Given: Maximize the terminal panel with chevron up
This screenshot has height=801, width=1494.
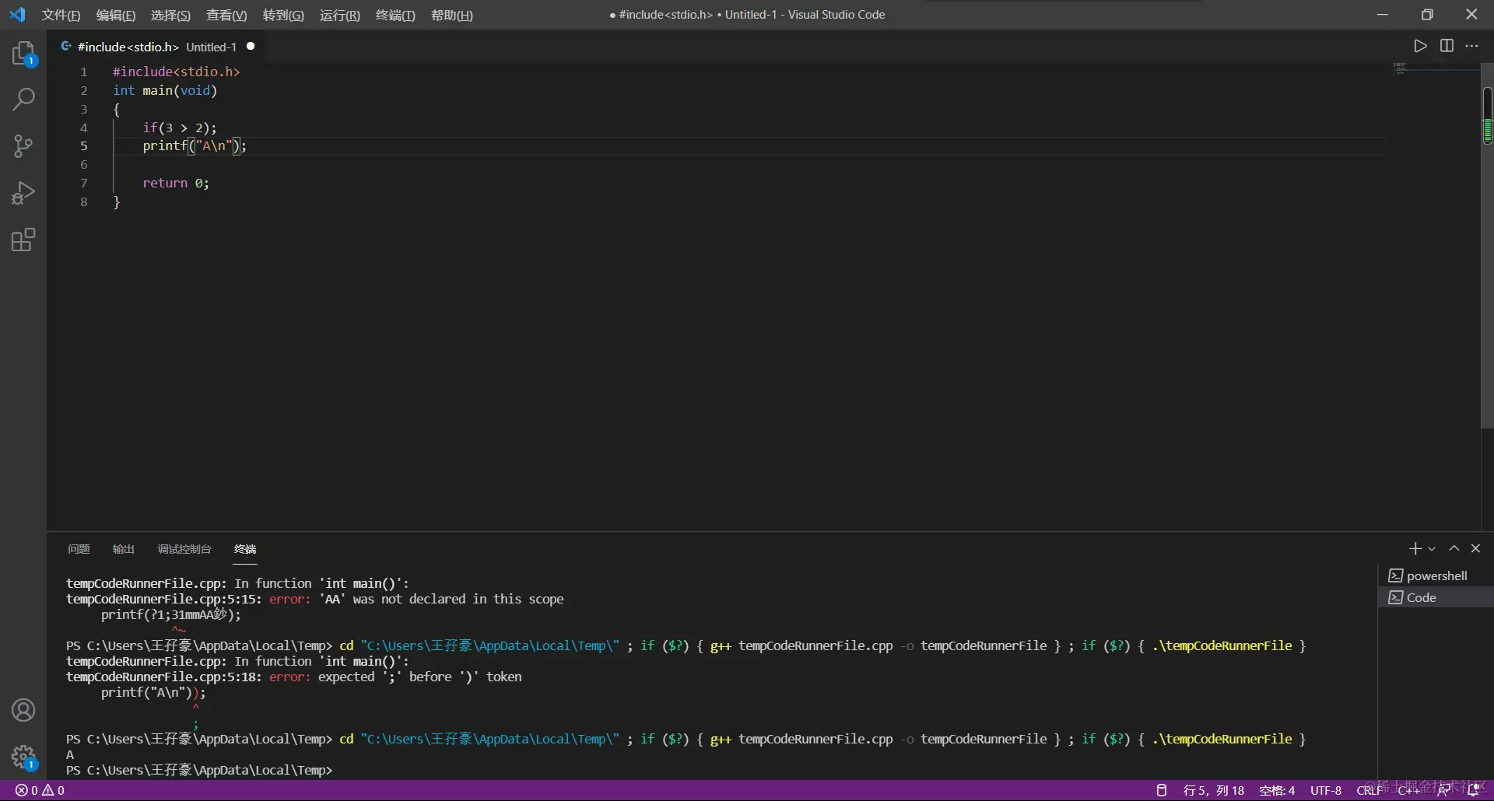Looking at the screenshot, I should [x=1454, y=548].
